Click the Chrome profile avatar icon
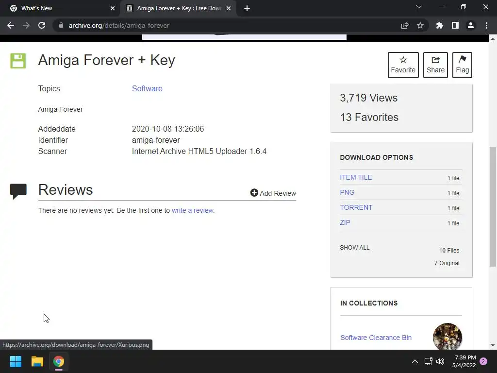 [471, 25]
